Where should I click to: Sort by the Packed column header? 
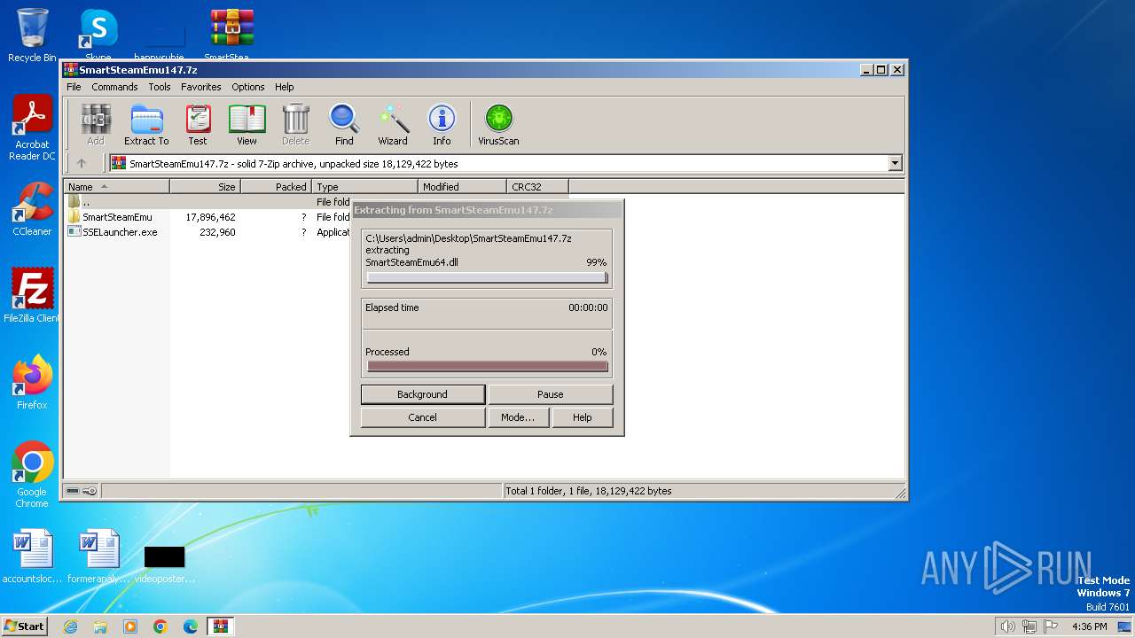coord(276,186)
